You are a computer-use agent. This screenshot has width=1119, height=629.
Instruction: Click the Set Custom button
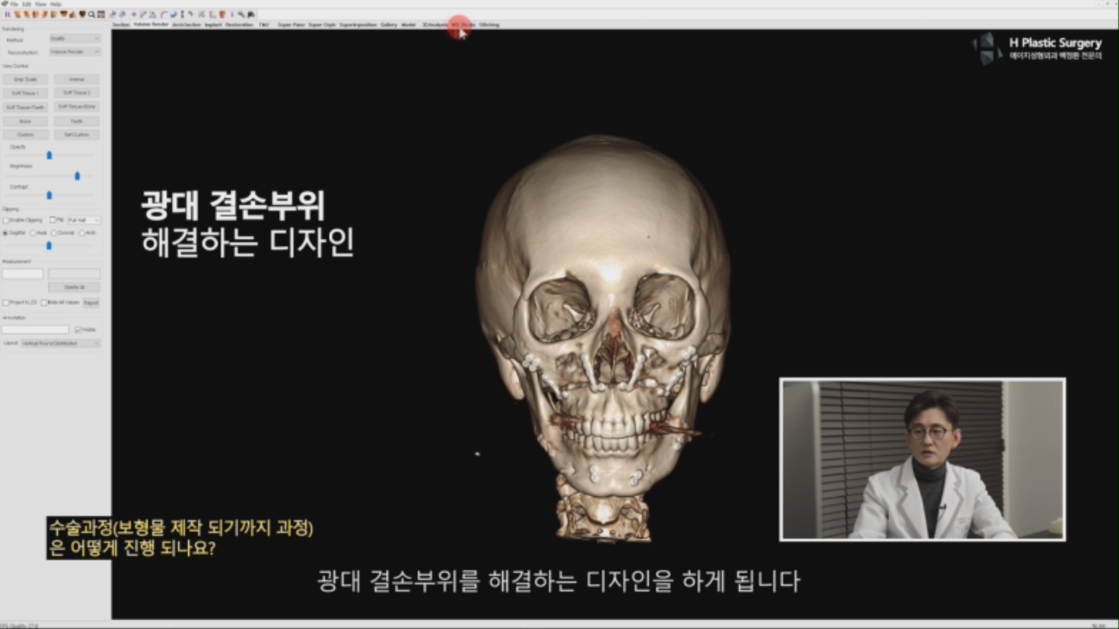76,135
